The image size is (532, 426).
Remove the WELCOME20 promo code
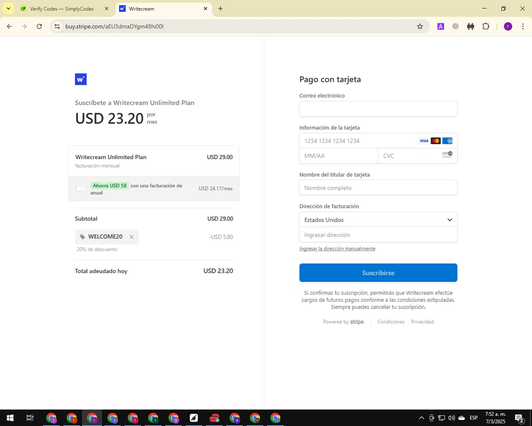pyautogui.click(x=132, y=237)
